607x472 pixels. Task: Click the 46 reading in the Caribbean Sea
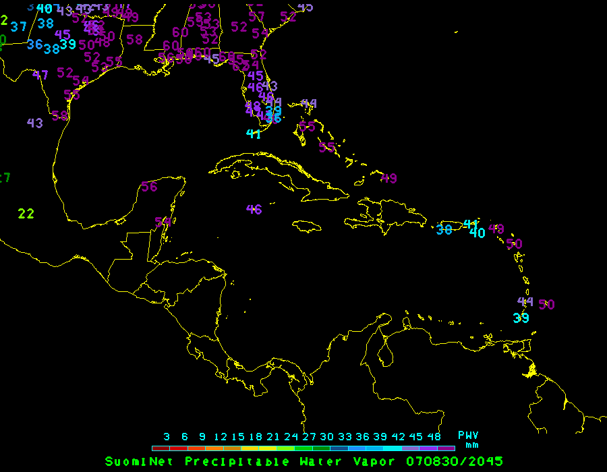pyautogui.click(x=254, y=210)
